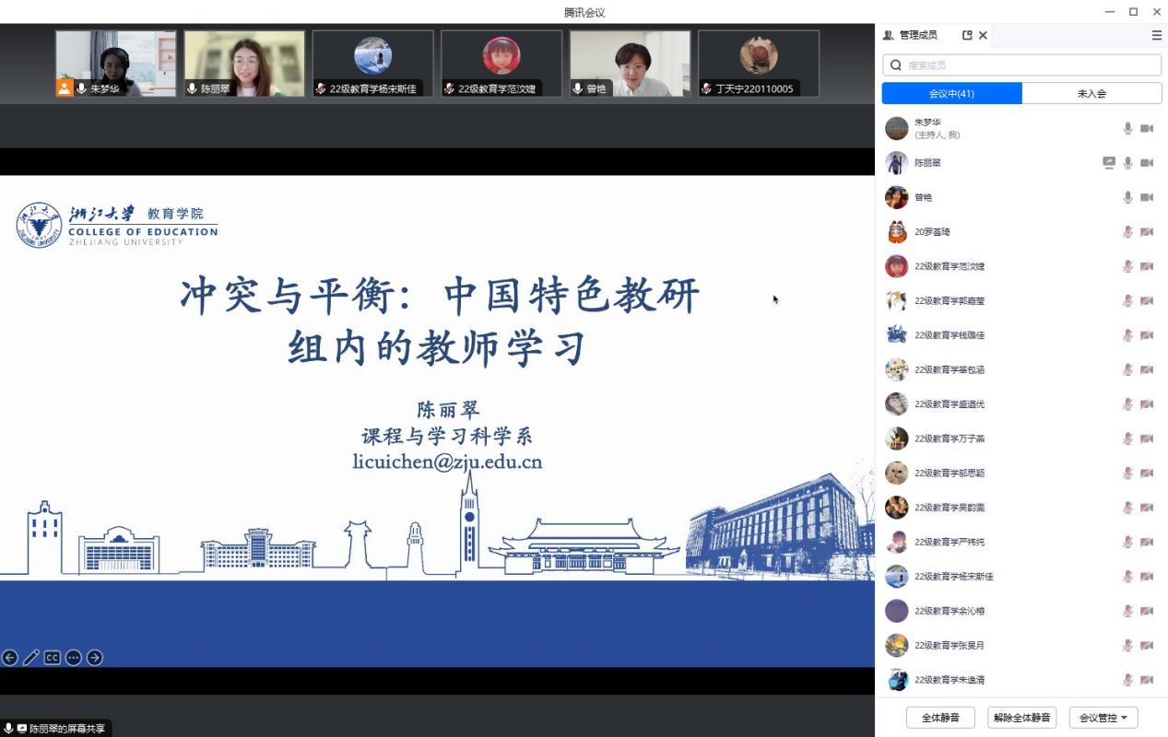Close the 管理成员 members panel
Screen dimensions: 1168x737
point(983,35)
